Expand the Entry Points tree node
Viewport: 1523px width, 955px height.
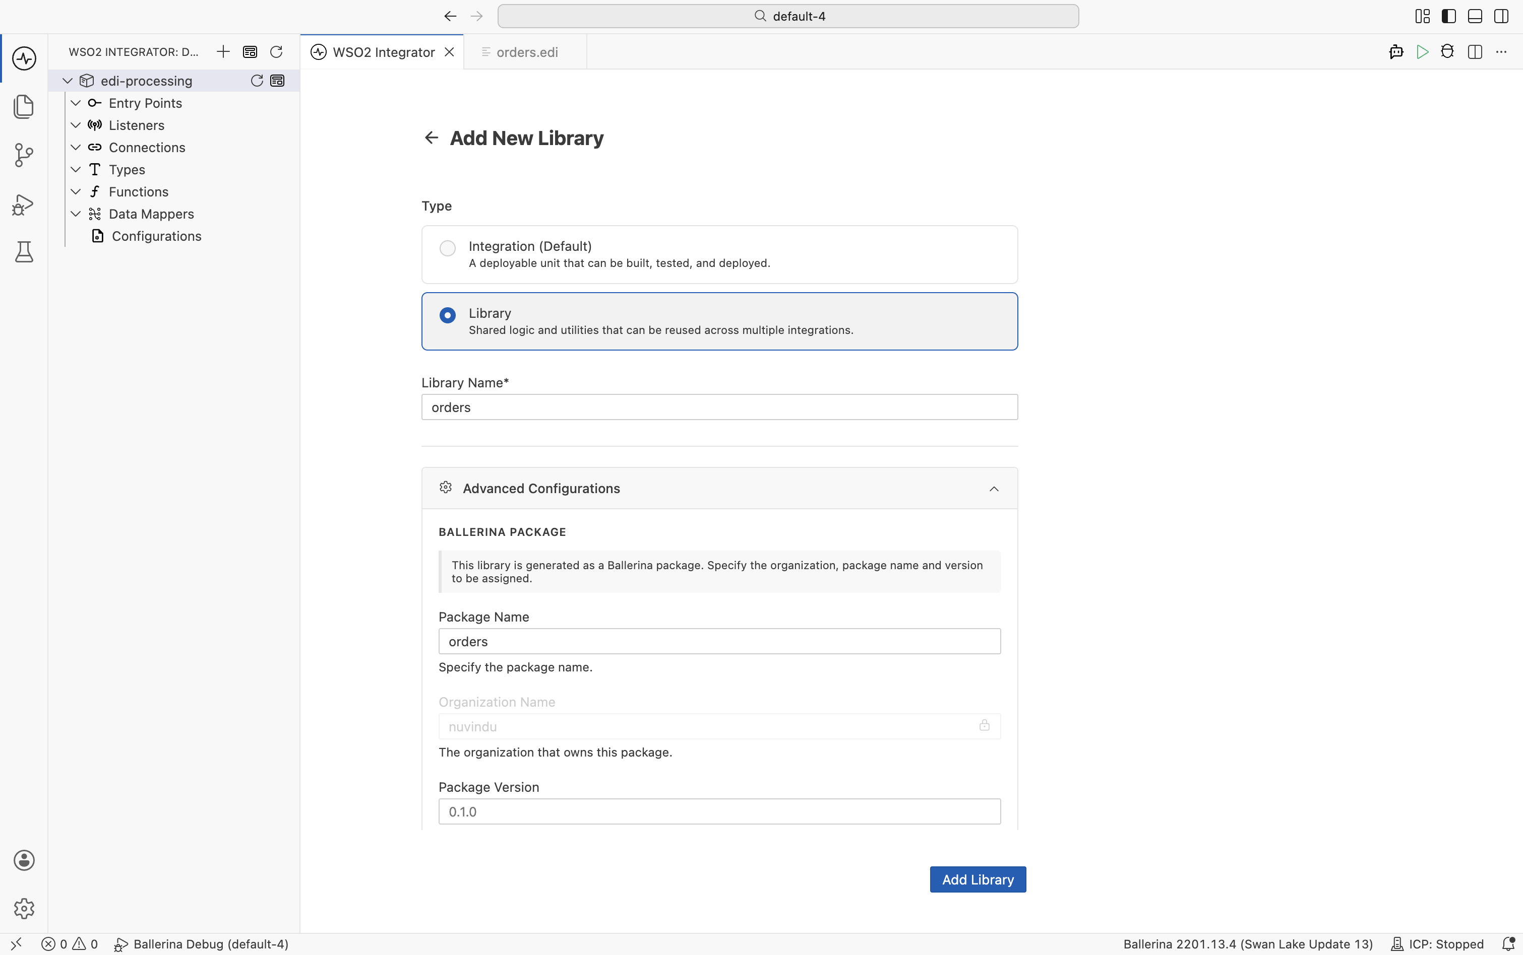[x=76, y=103]
